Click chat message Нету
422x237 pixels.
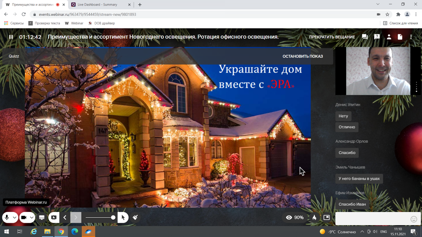coord(343,116)
